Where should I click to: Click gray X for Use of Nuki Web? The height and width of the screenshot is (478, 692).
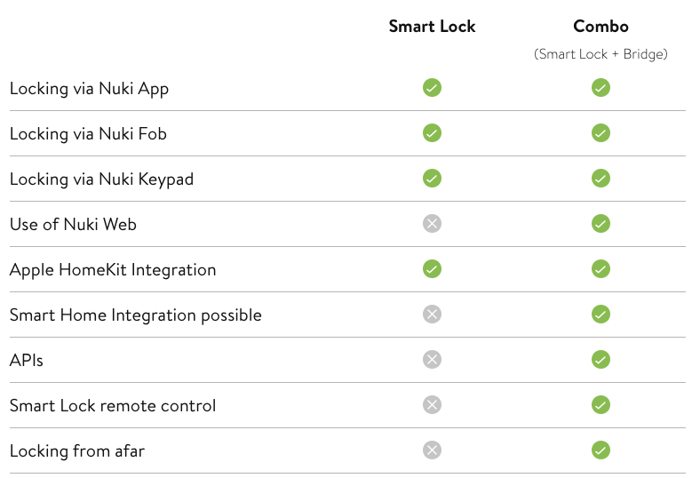click(432, 223)
